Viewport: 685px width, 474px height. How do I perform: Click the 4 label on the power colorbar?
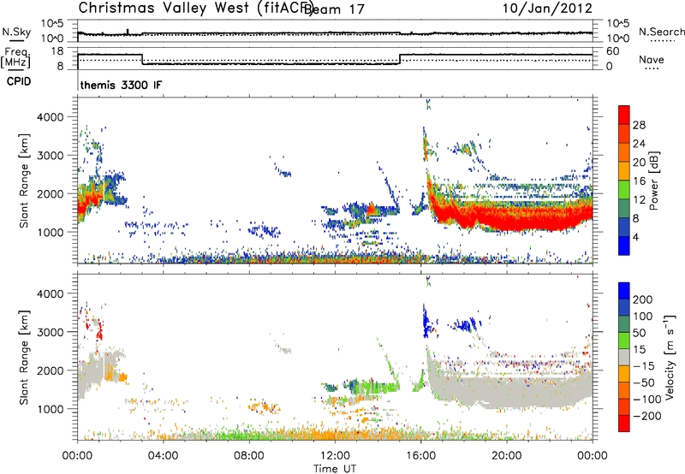(x=635, y=237)
